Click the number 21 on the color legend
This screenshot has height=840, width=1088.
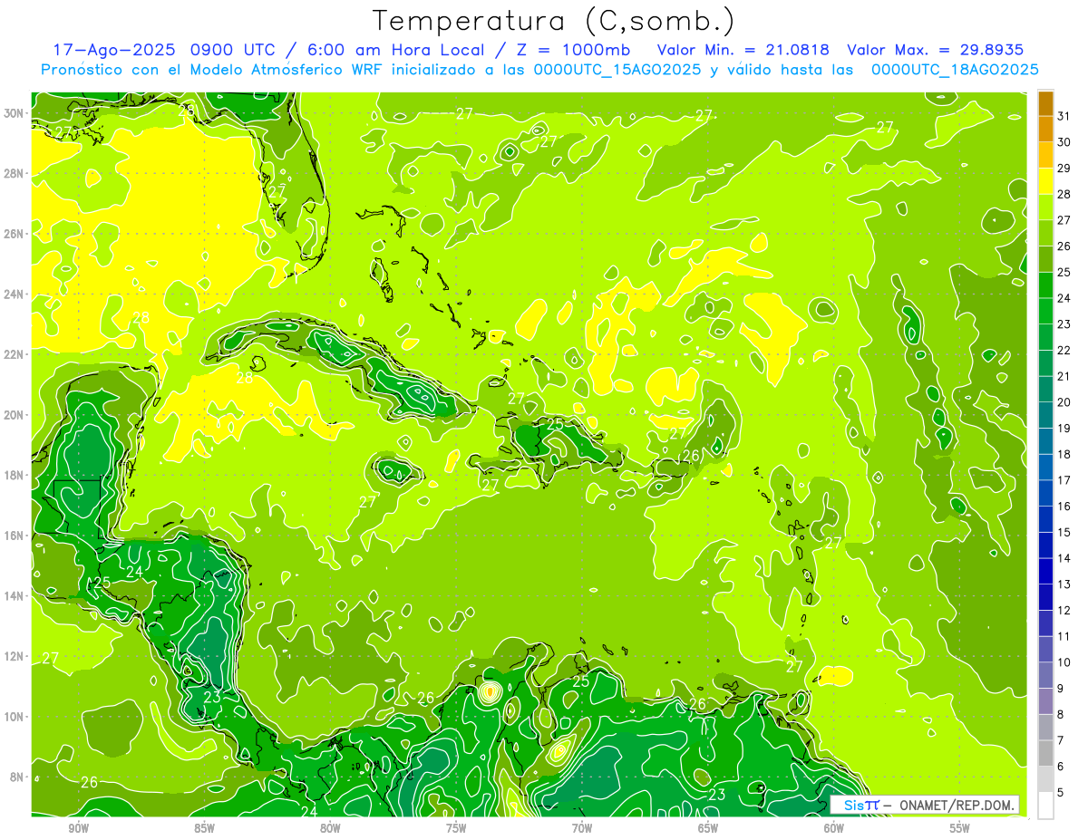point(1064,376)
